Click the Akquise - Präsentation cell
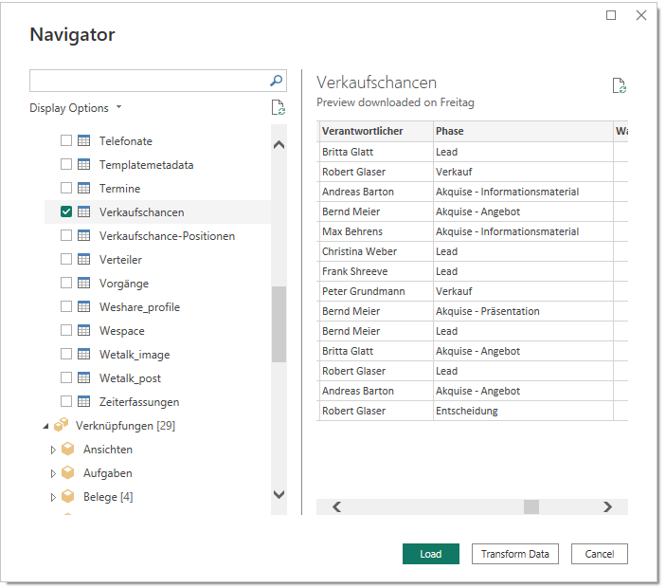The height and width of the screenshot is (588, 666). (523, 311)
